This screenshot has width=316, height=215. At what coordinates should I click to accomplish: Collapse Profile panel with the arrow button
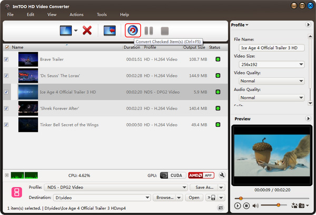308,25
